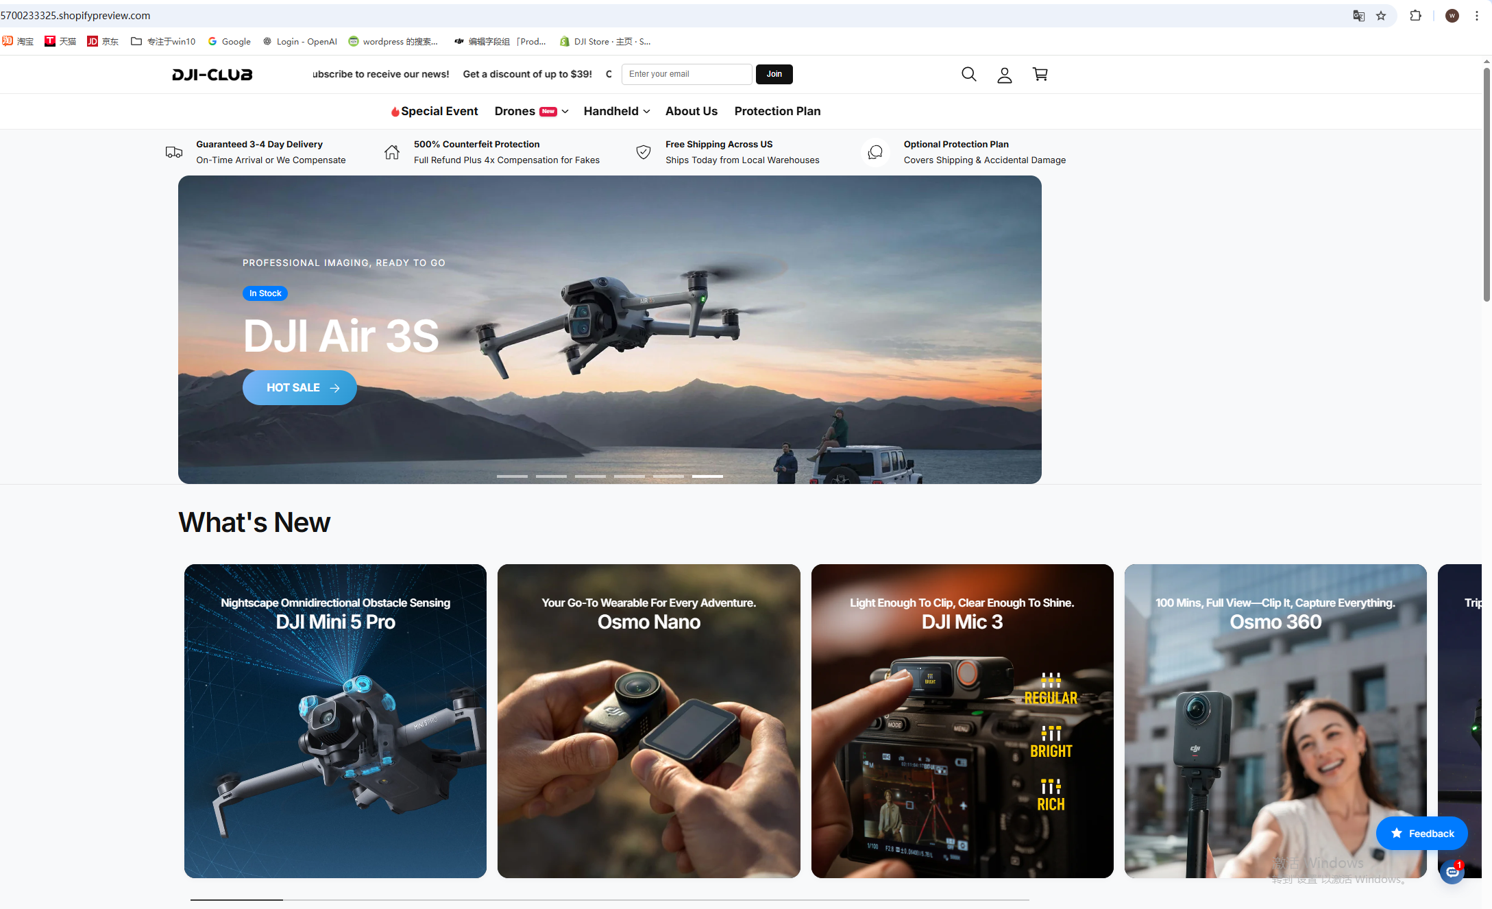Viewport: 1492px width, 909px height.
Task: Click the translate page icon in address bar
Action: 1358,16
